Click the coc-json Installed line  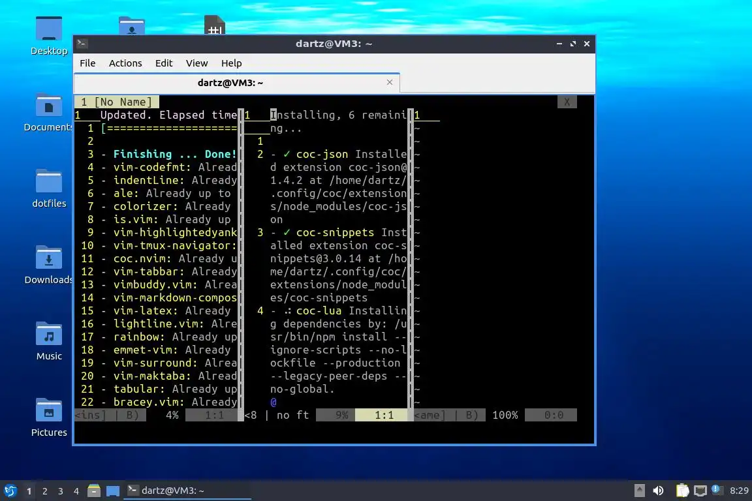pos(338,155)
